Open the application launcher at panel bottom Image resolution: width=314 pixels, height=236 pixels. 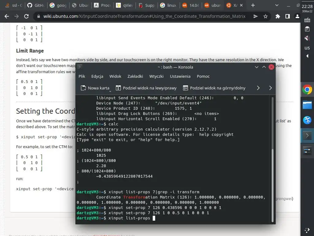[307, 230]
